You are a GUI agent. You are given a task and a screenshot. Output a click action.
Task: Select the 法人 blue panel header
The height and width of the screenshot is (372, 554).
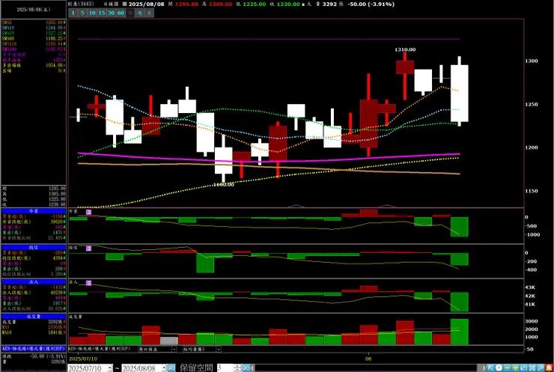pos(34,282)
